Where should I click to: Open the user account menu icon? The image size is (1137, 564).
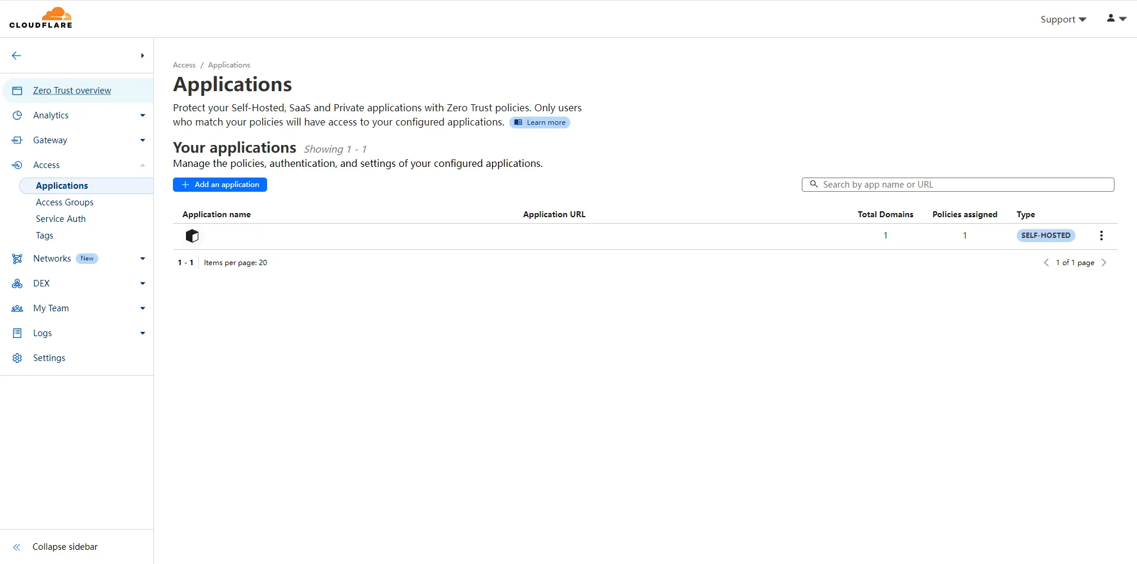pos(1116,19)
